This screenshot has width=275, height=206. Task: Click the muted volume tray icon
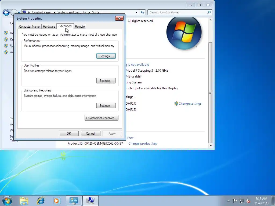click(x=248, y=201)
